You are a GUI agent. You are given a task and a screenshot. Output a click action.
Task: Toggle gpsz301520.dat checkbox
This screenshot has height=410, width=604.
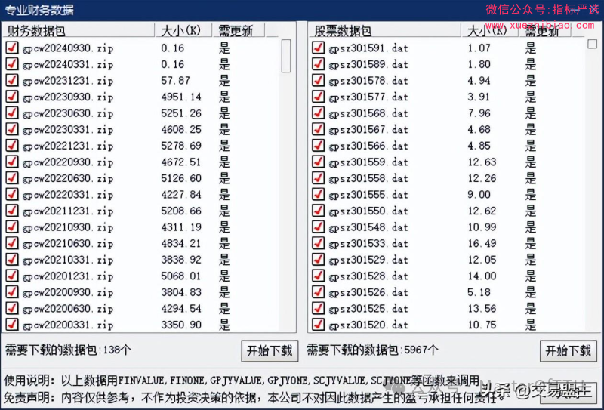pos(318,324)
